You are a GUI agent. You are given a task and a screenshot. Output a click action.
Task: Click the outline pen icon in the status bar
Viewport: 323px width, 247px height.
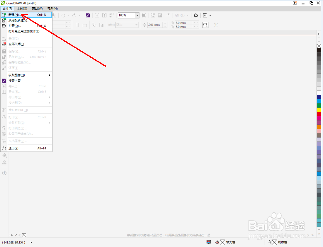click(x=269, y=242)
